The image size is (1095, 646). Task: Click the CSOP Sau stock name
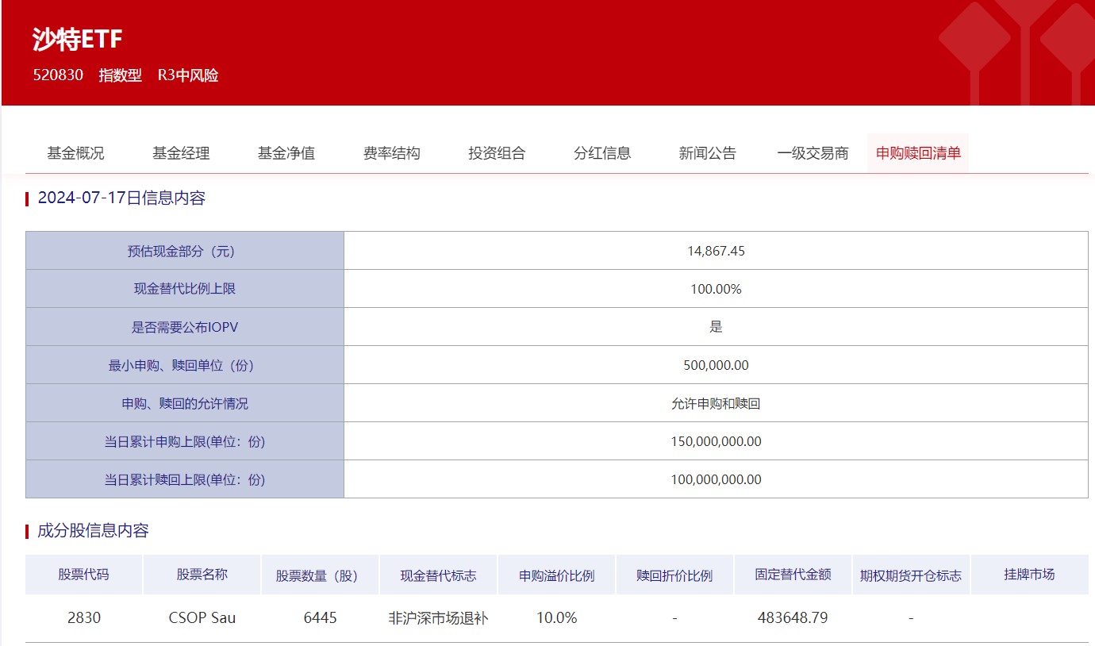coord(202,617)
